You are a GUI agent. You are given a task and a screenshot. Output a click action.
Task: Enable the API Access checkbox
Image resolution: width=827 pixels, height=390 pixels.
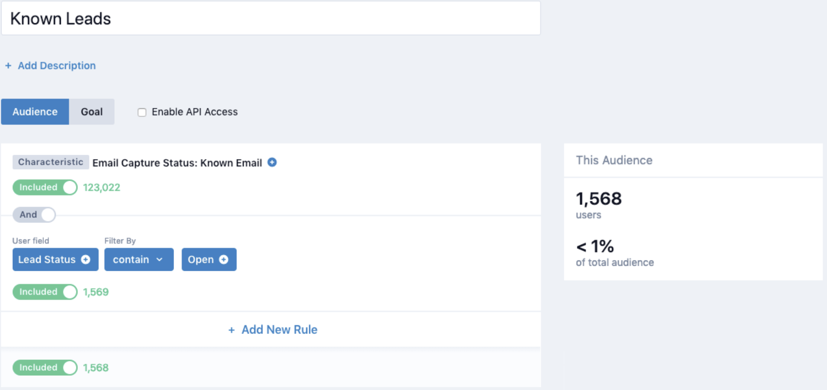[x=142, y=112]
